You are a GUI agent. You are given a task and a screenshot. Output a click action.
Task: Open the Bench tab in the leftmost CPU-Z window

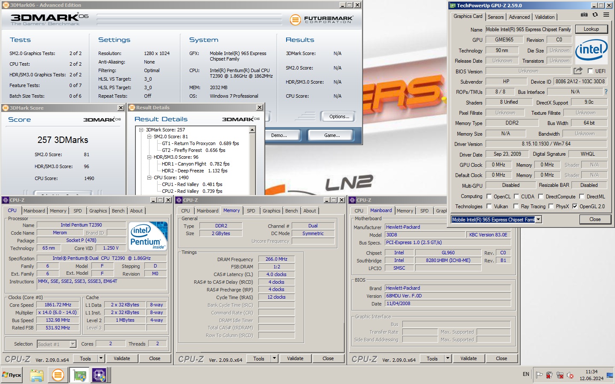(118, 211)
